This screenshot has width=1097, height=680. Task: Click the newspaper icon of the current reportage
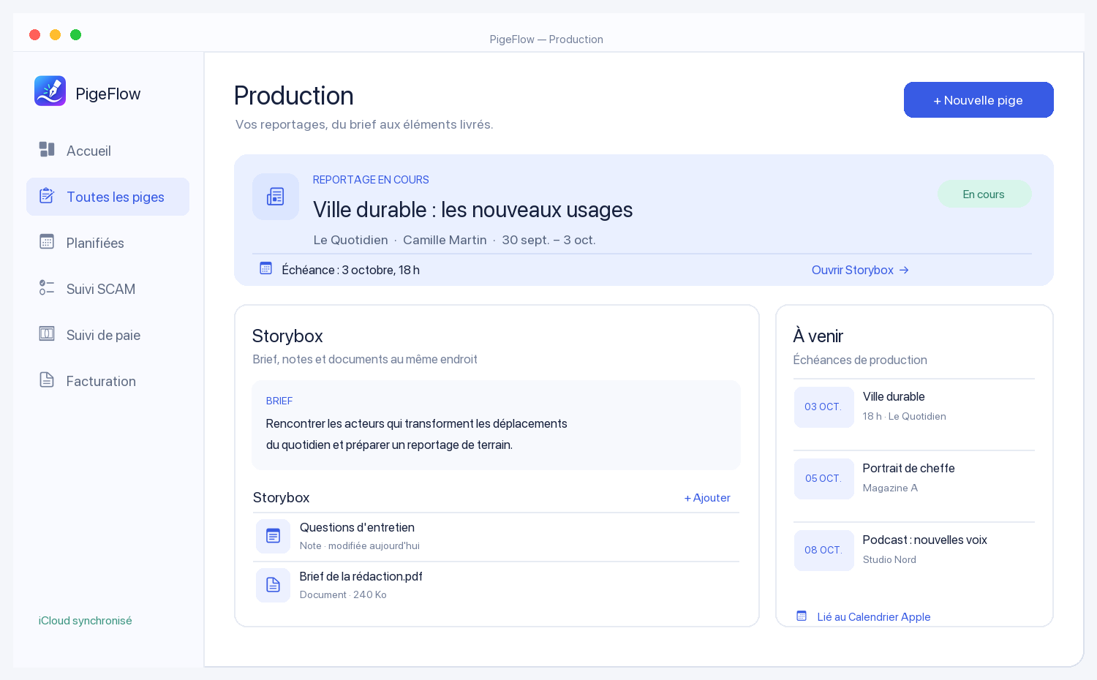[x=276, y=197]
